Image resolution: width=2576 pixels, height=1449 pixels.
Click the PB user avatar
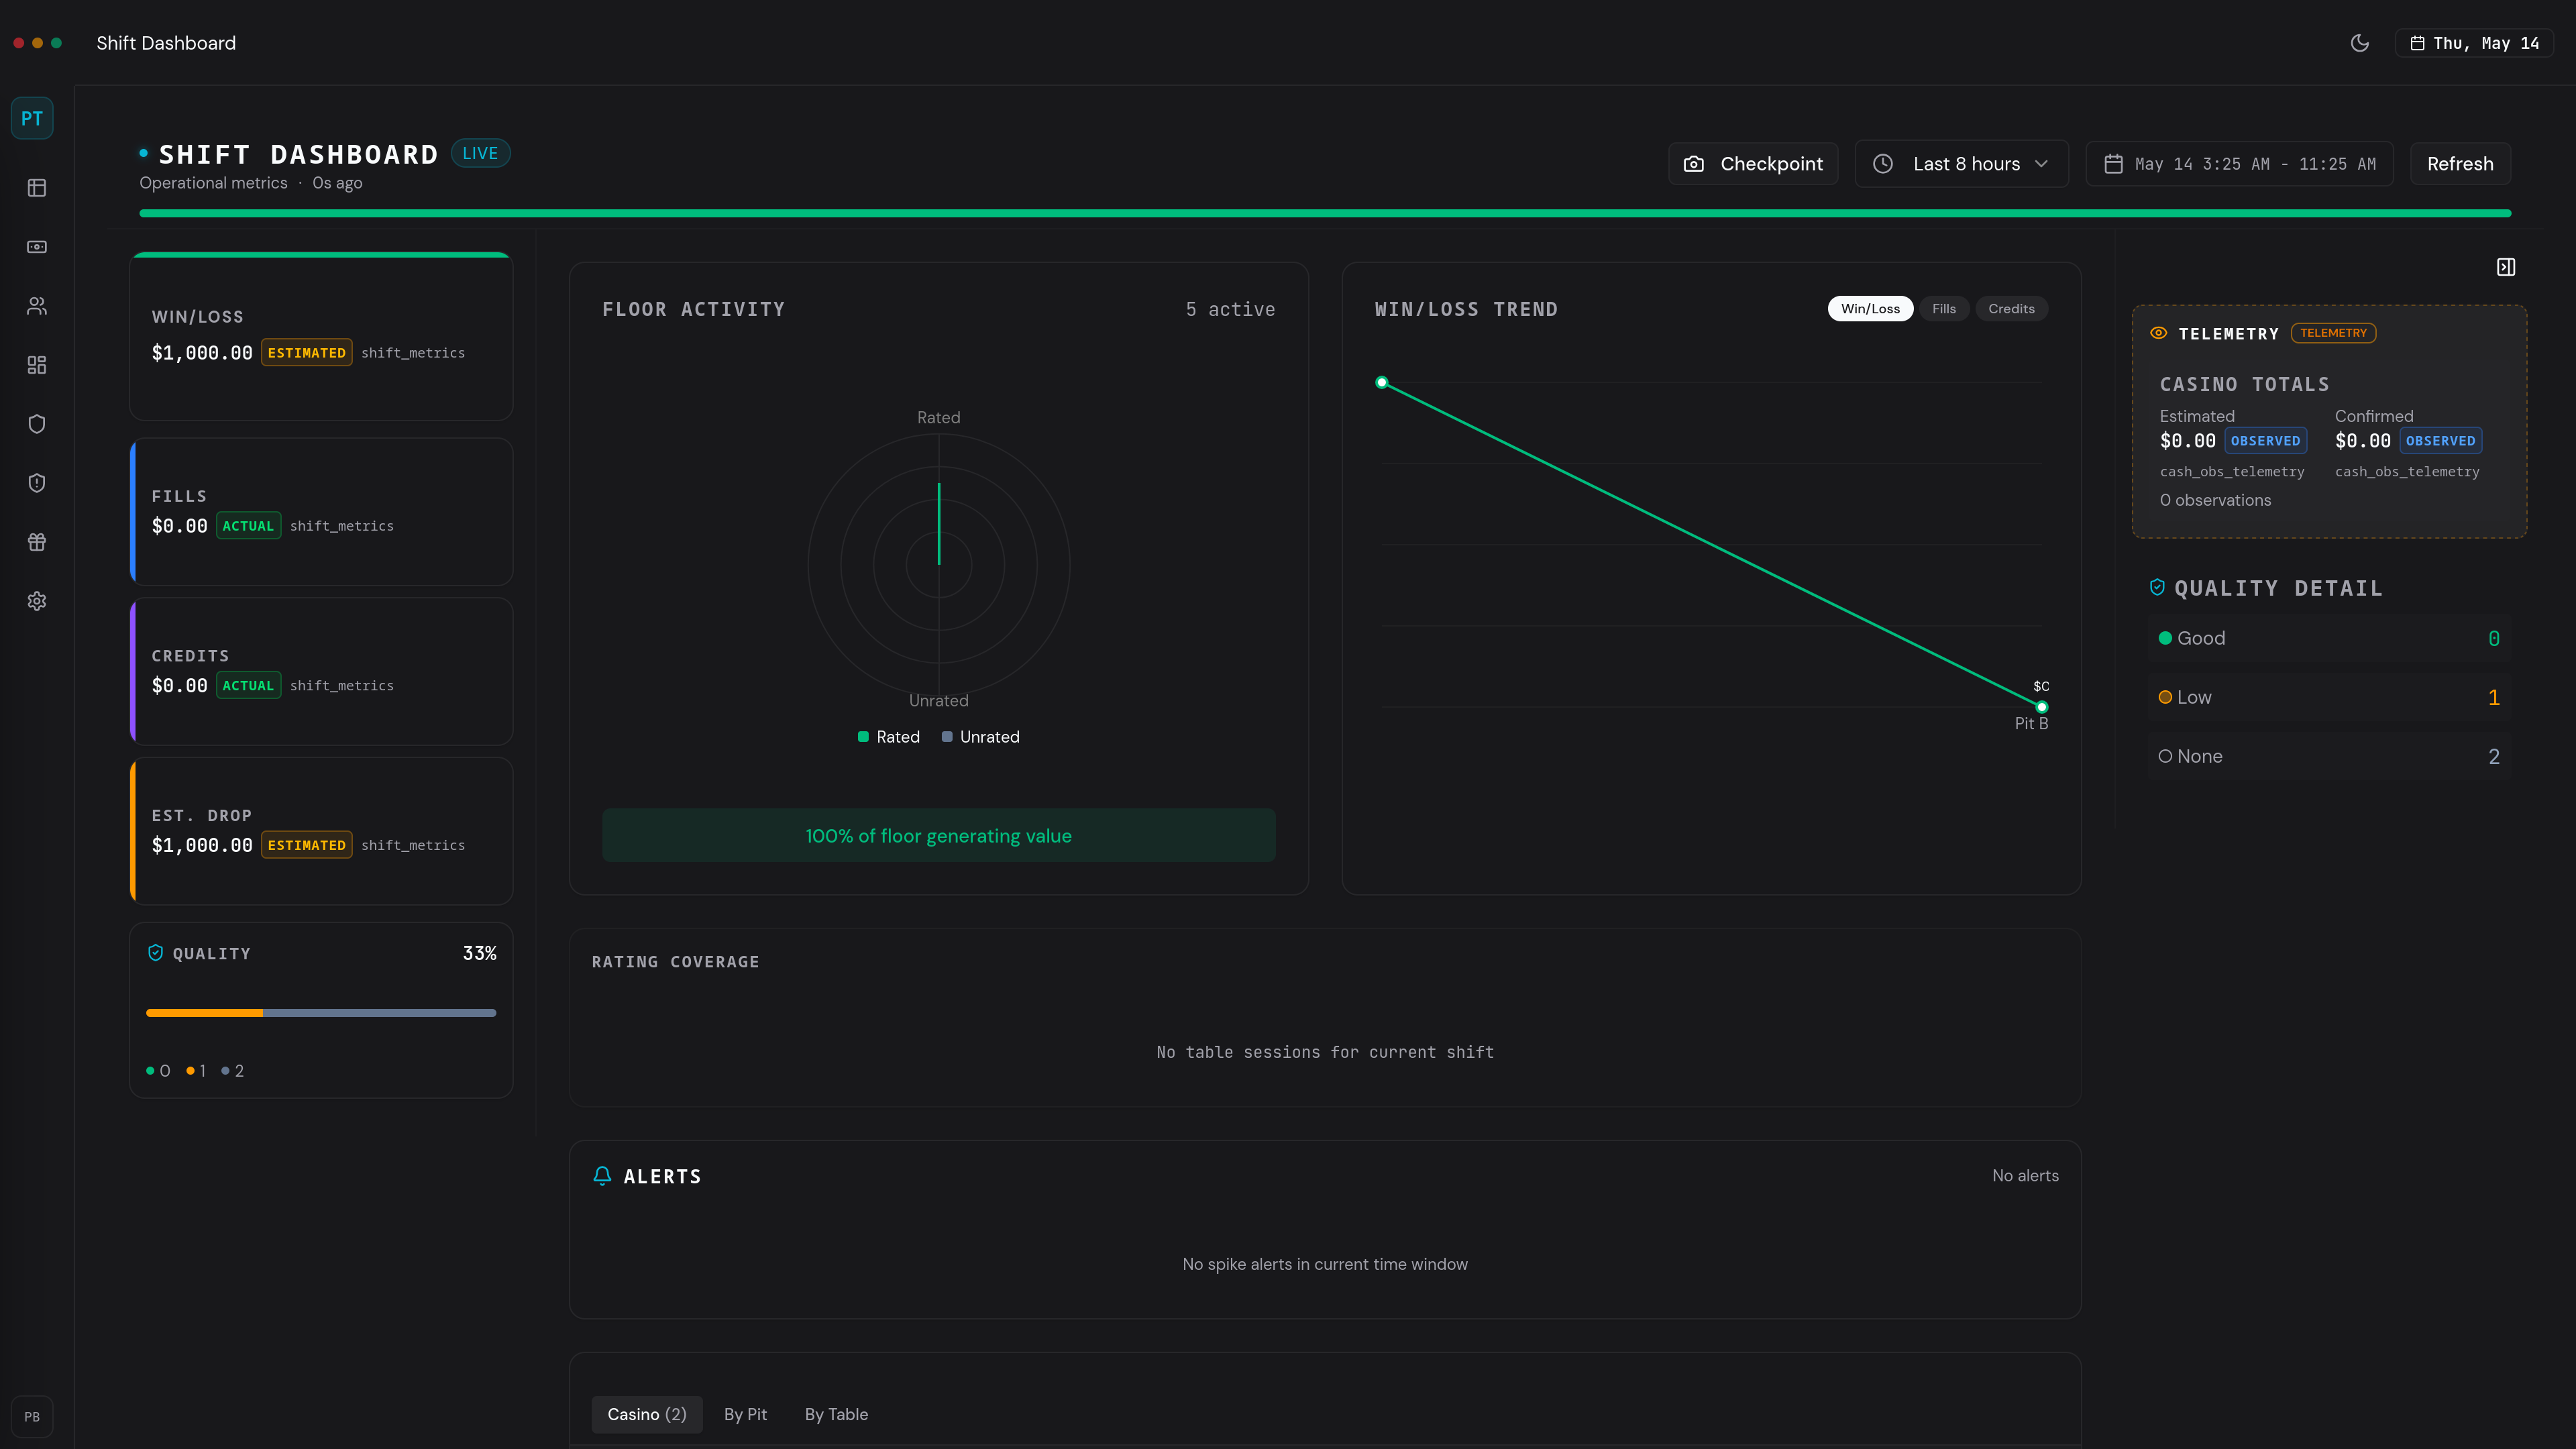(x=32, y=1416)
